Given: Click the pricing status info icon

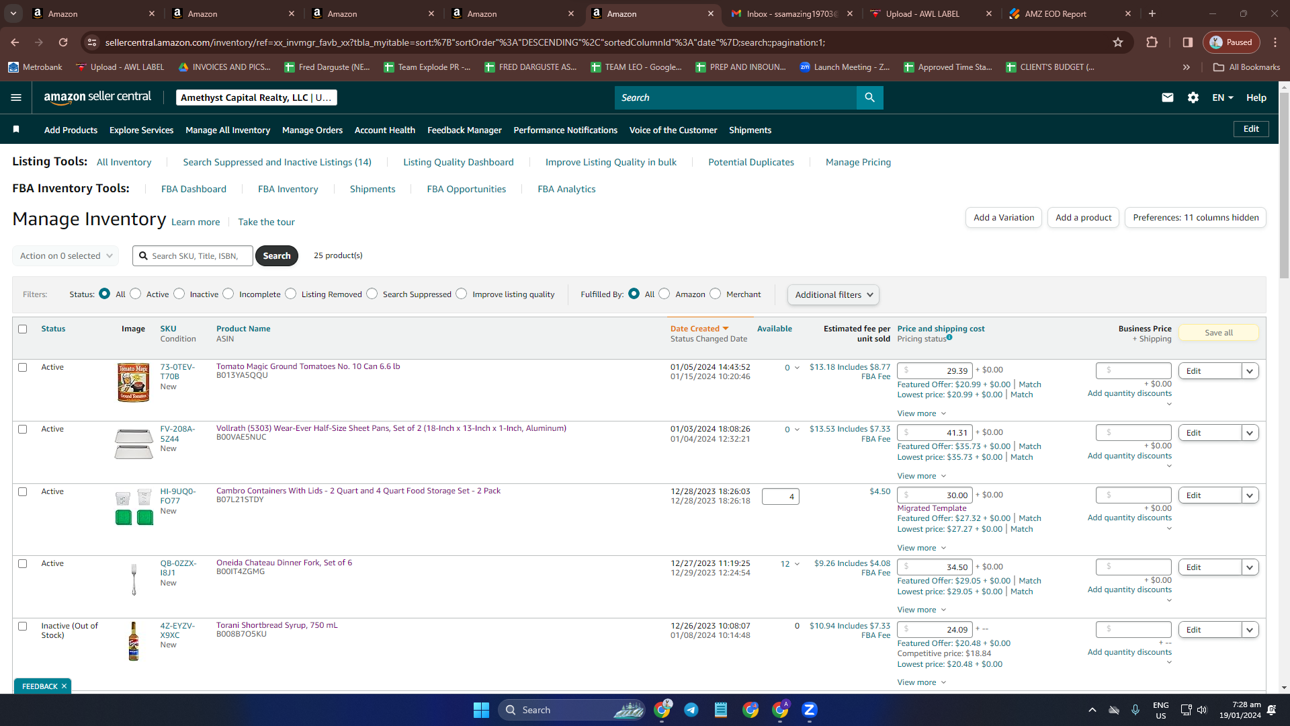Looking at the screenshot, I should 949,337.
